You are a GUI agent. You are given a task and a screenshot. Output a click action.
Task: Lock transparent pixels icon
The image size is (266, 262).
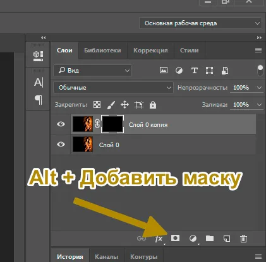point(97,105)
